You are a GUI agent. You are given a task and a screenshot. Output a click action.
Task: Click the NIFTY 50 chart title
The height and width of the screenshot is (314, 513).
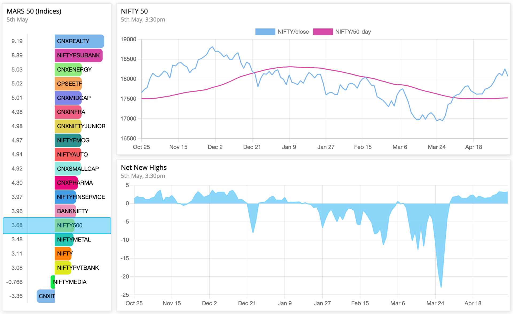(134, 11)
